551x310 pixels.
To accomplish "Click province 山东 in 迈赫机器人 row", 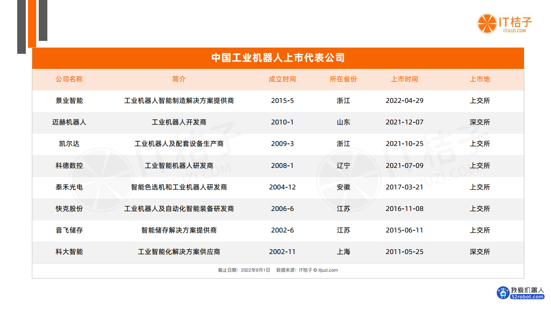I will pos(344,122).
